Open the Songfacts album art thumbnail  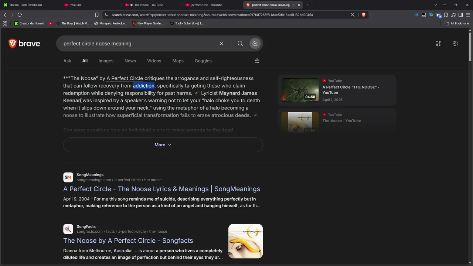(245, 241)
